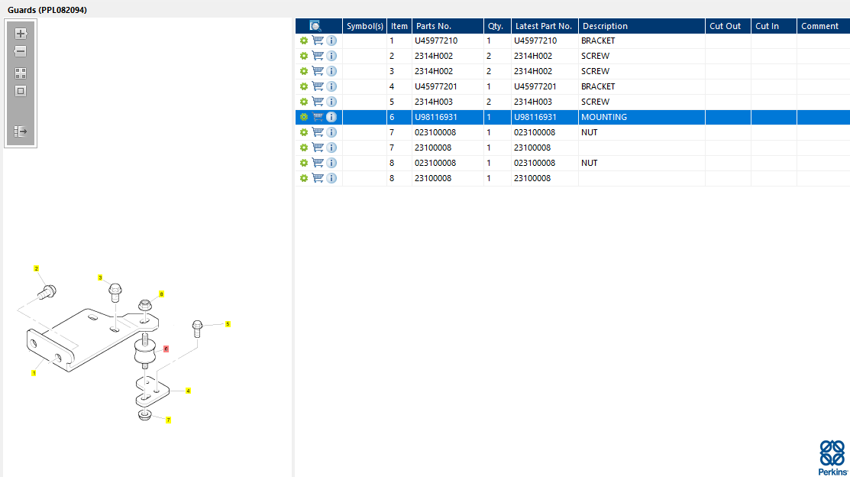Show info for U98116931 mounting
Screen dimensions: 850x477
coord(331,117)
